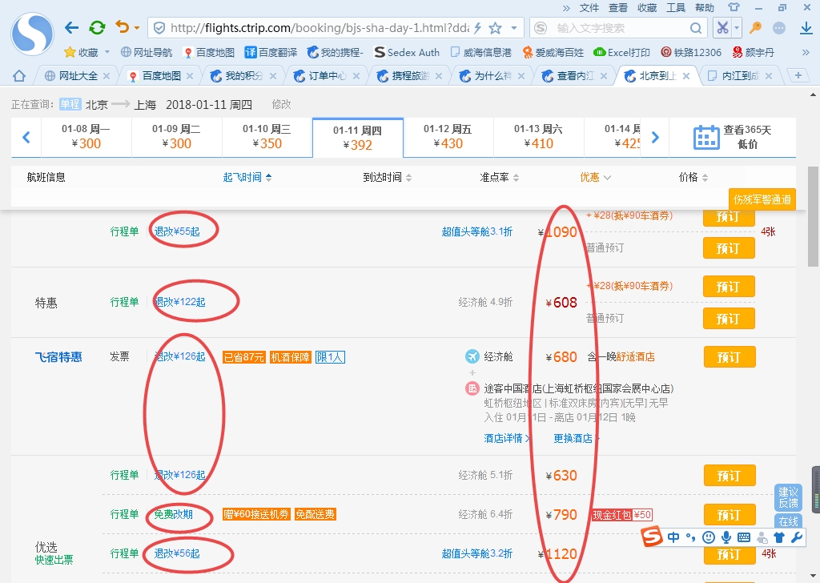The image size is (820, 583).
Task: Click the browser back arrow
Action: point(71,28)
